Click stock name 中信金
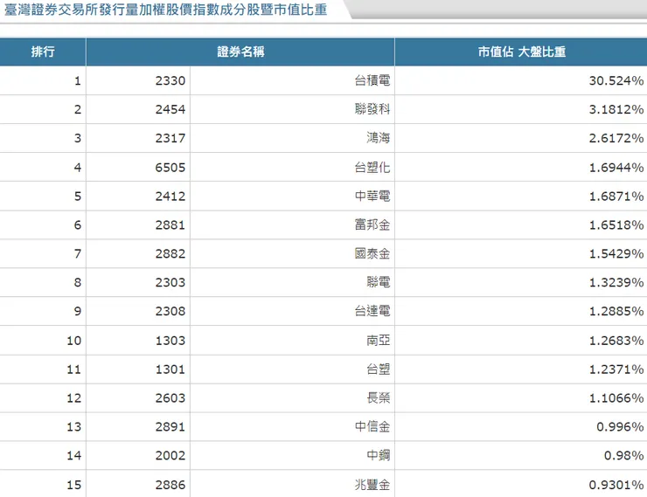647x497 pixels. click(x=372, y=426)
